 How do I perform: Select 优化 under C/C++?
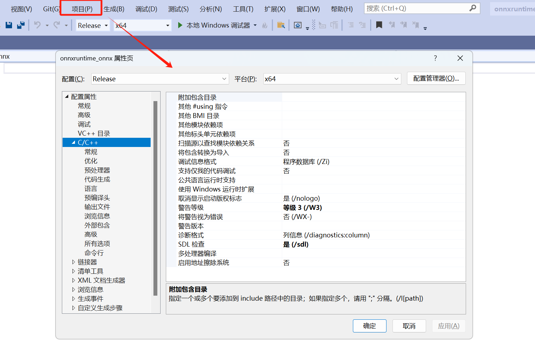coord(91,161)
